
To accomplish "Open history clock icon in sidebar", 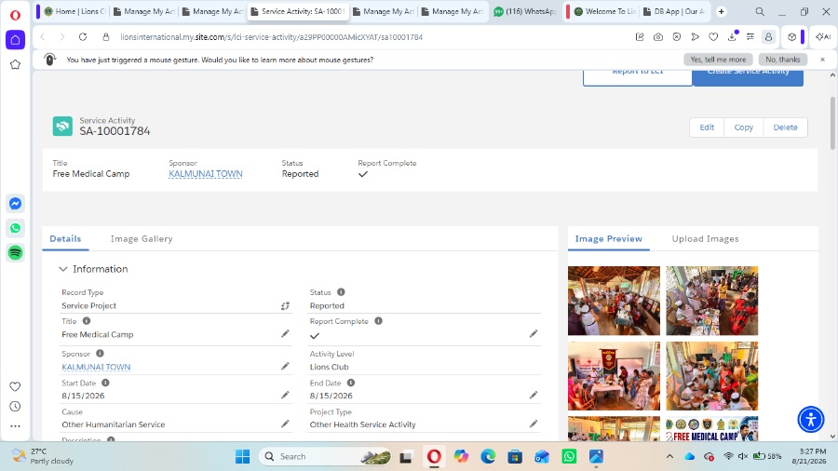I will tap(15, 407).
